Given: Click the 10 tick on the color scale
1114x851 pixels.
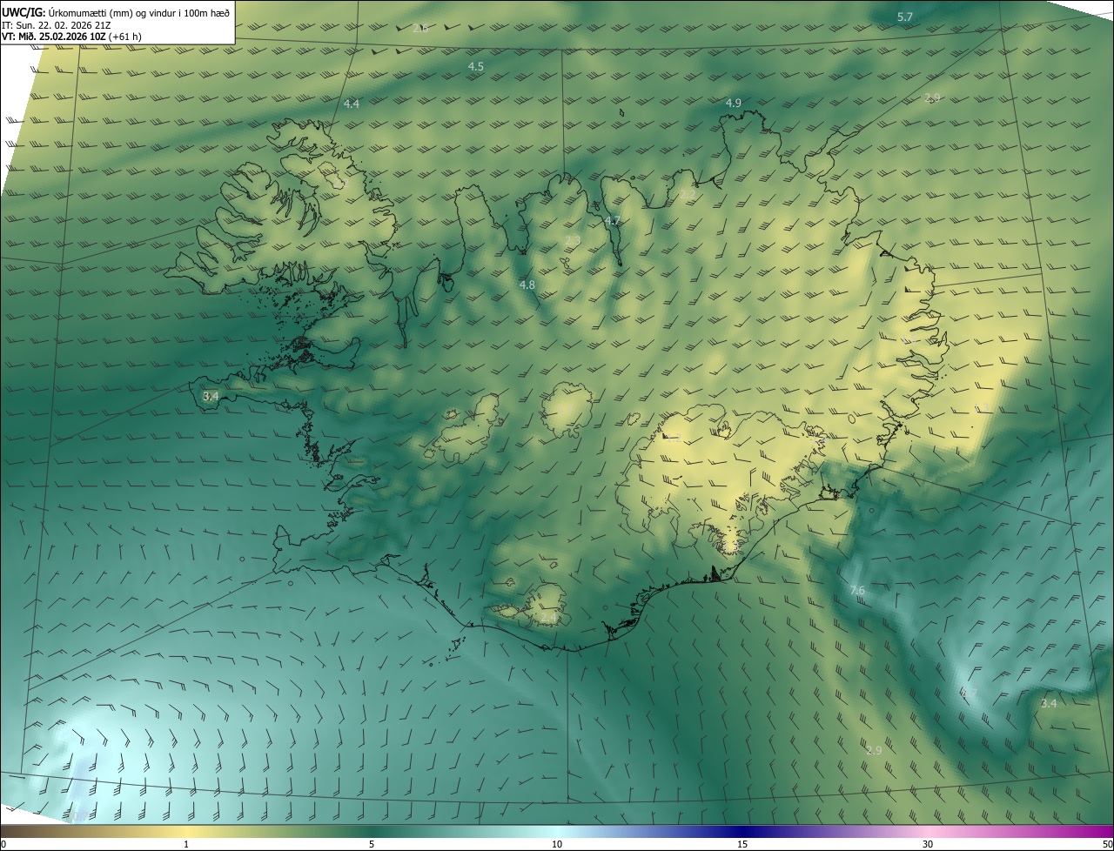Looking at the screenshot, I should (557, 844).
